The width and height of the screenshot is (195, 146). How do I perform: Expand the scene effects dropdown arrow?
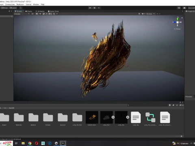click(x=47, y=14)
